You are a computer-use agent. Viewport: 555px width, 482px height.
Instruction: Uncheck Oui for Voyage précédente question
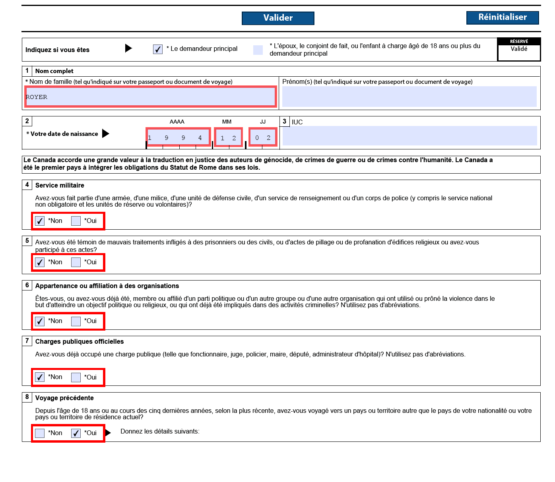(x=76, y=433)
